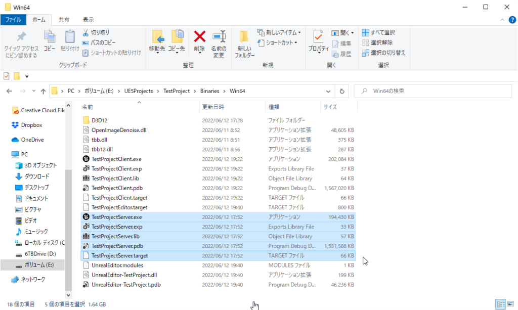Click the Rename (名前の変更) icon

tap(219, 36)
